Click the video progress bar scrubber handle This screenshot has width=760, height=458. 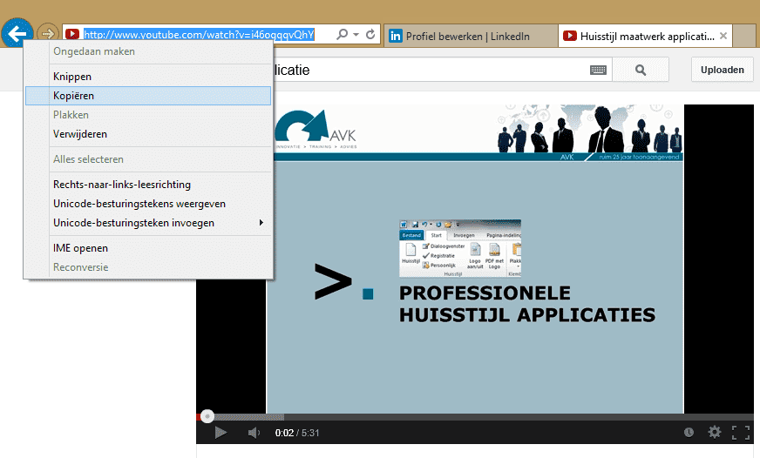click(x=207, y=416)
